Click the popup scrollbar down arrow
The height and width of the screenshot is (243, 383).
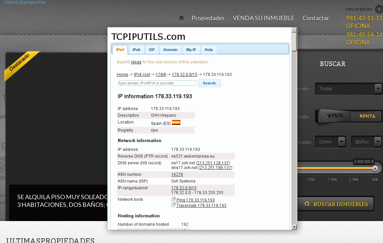[294, 227]
